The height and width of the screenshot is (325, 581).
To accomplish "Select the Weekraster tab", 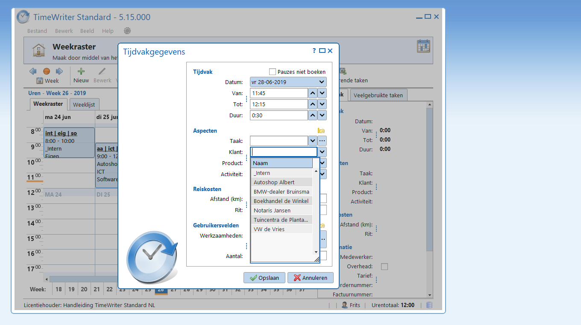I will pyautogui.click(x=48, y=104).
